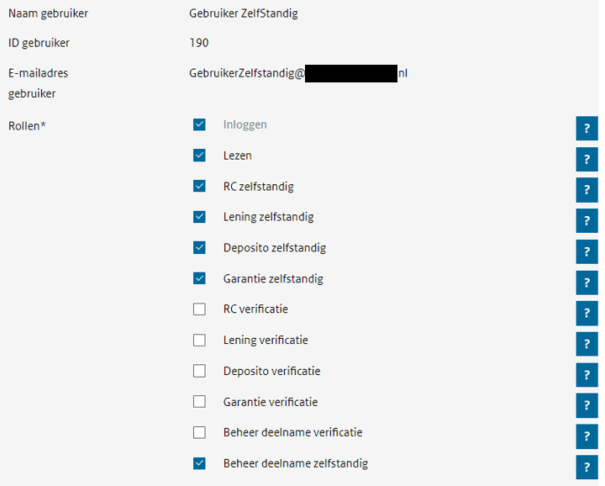Disable RC zelfstandig role
Viewport: 605px width, 486px height.
(x=199, y=186)
